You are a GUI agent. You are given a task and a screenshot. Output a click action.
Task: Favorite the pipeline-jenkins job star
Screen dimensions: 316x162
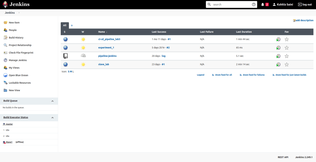click(287, 56)
